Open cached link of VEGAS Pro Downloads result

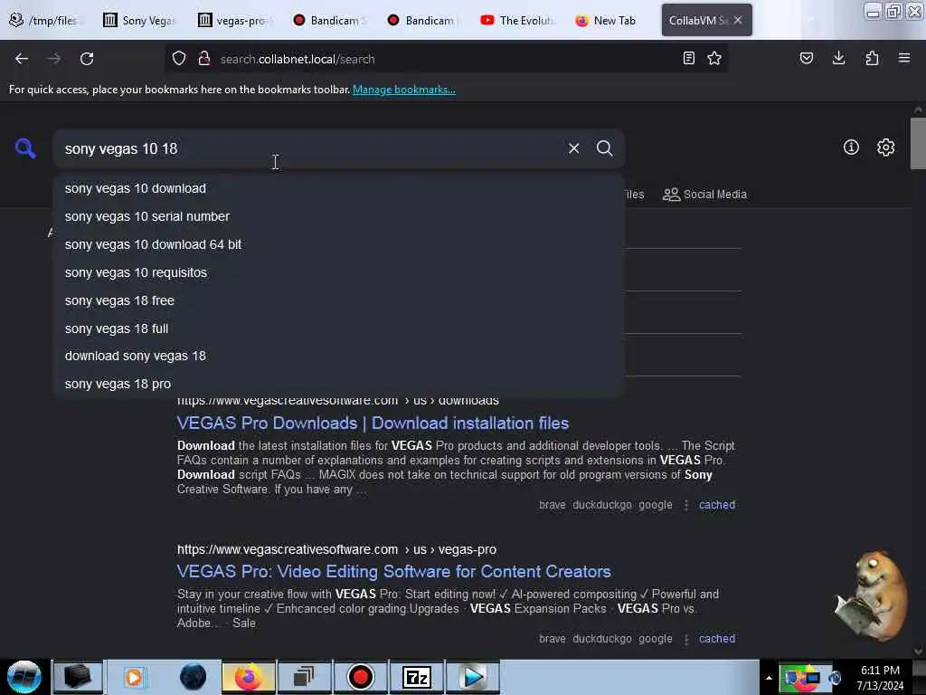(x=717, y=505)
